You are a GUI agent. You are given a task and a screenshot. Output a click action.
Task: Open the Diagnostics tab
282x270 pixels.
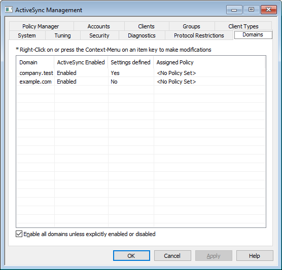(x=142, y=35)
